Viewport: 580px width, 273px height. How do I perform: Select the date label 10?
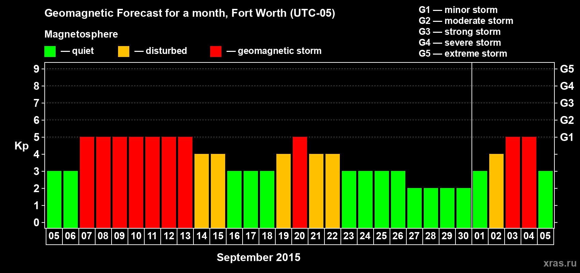point(136,236)
